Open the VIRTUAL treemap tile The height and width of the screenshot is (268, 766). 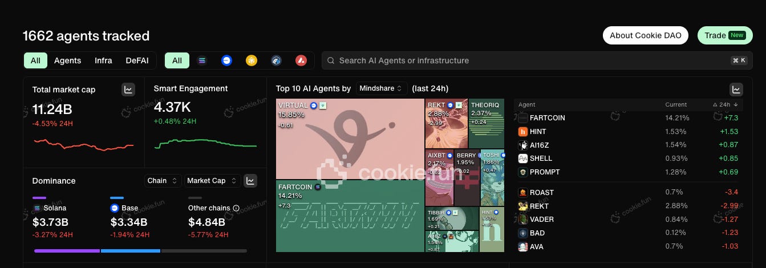350,139
